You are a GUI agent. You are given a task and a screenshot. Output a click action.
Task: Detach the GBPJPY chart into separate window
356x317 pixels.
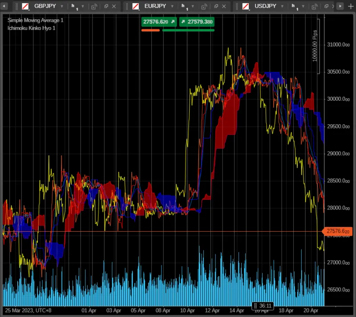[x=106, y=6]
